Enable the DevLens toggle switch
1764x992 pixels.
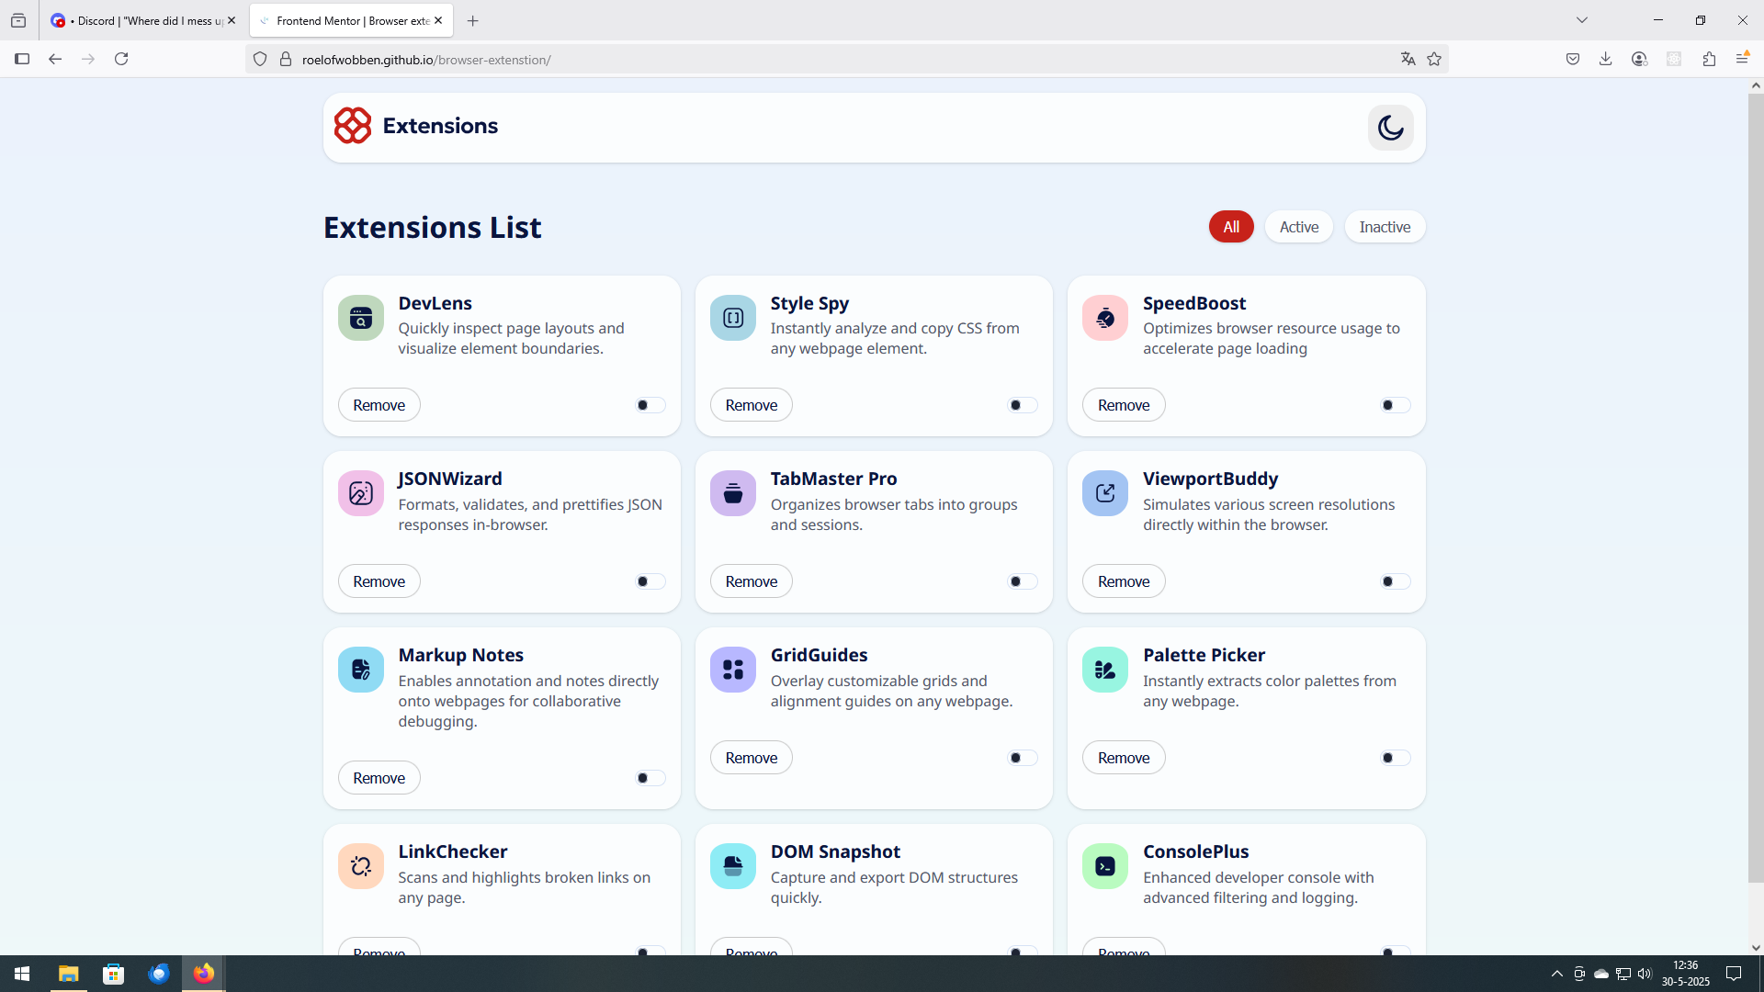[x=650, y=405]
